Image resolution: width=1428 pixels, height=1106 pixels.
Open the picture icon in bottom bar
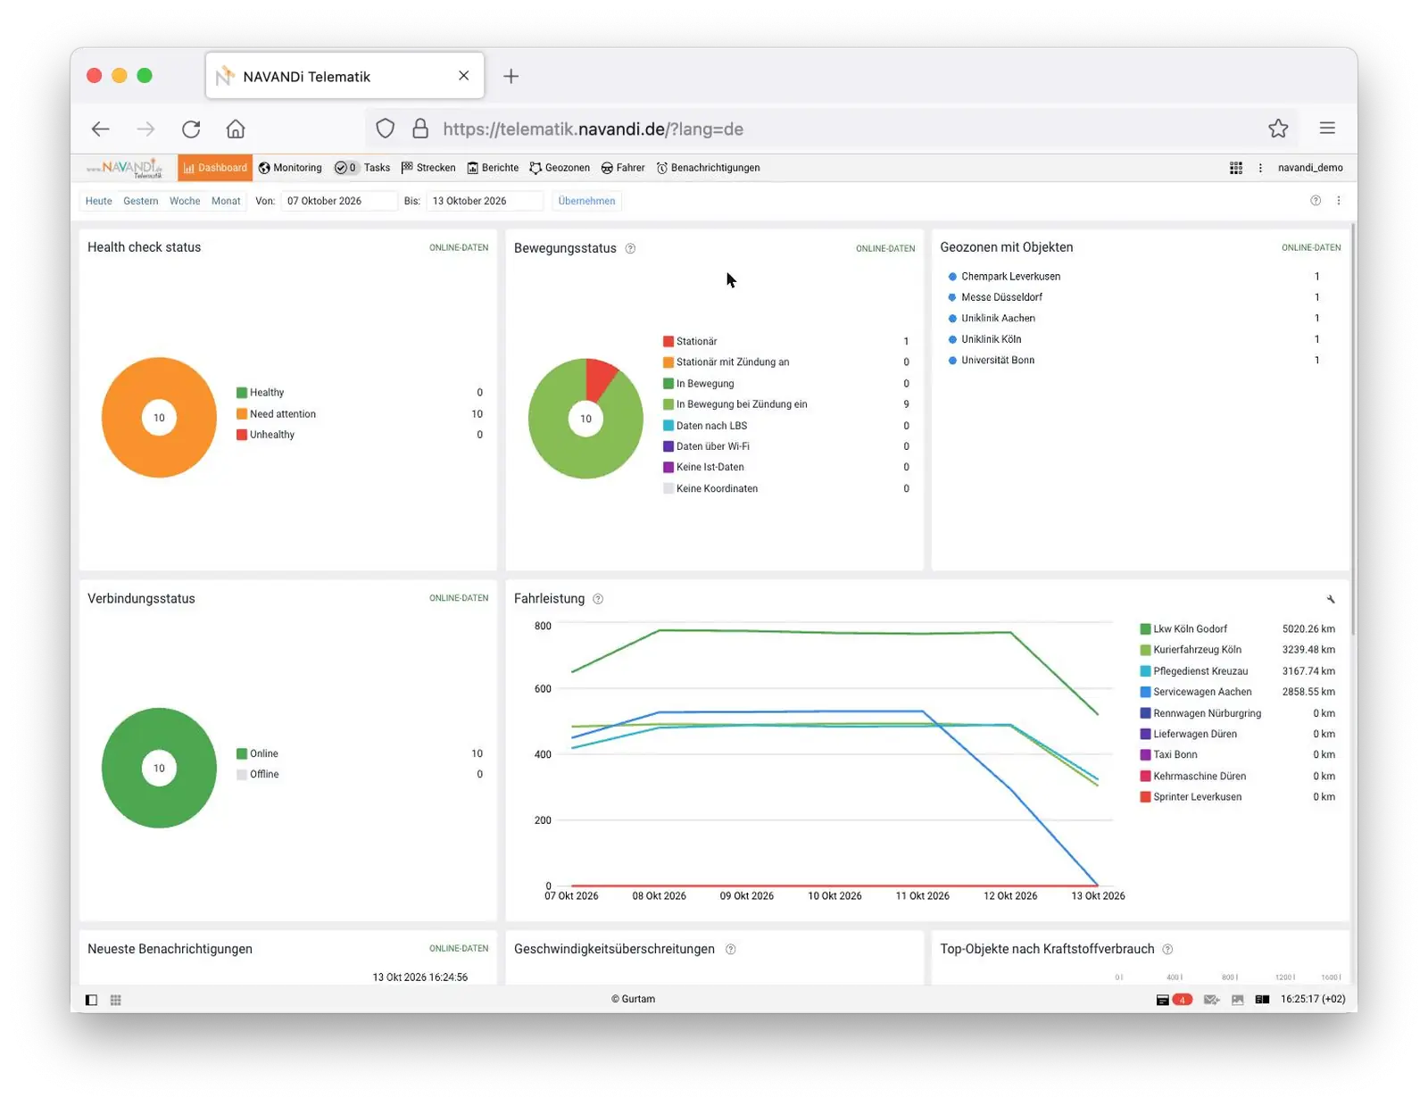click(x=1237, y=1000)
